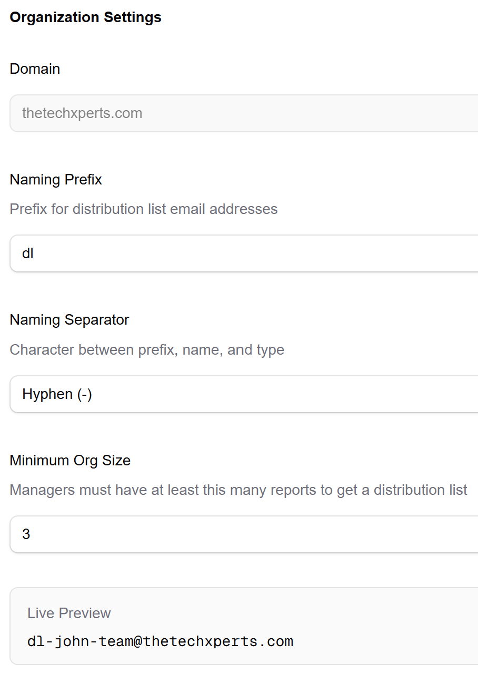Click the thetechxperts.com domain text

click(82, 113)
